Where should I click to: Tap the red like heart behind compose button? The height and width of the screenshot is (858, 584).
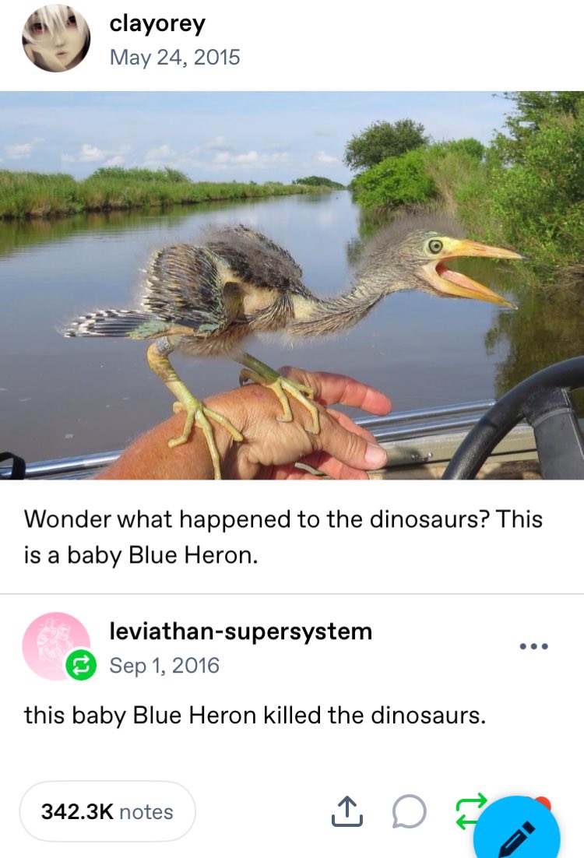click(x=543, y=803)
